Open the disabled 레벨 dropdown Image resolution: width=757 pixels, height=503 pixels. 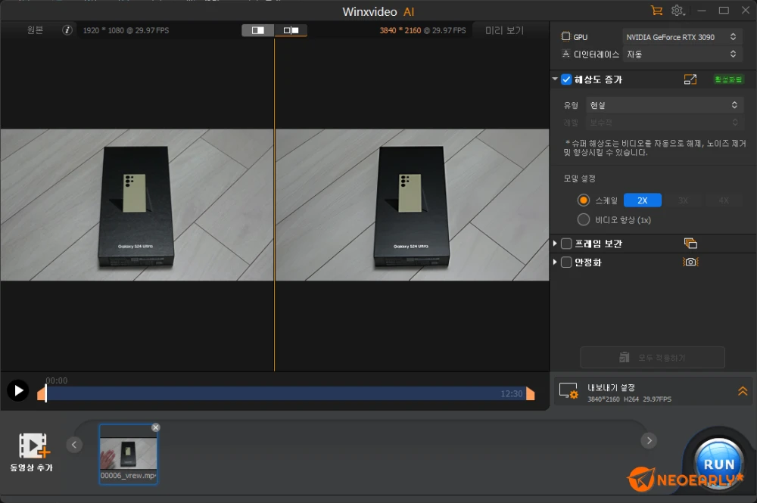click(665, 123)
